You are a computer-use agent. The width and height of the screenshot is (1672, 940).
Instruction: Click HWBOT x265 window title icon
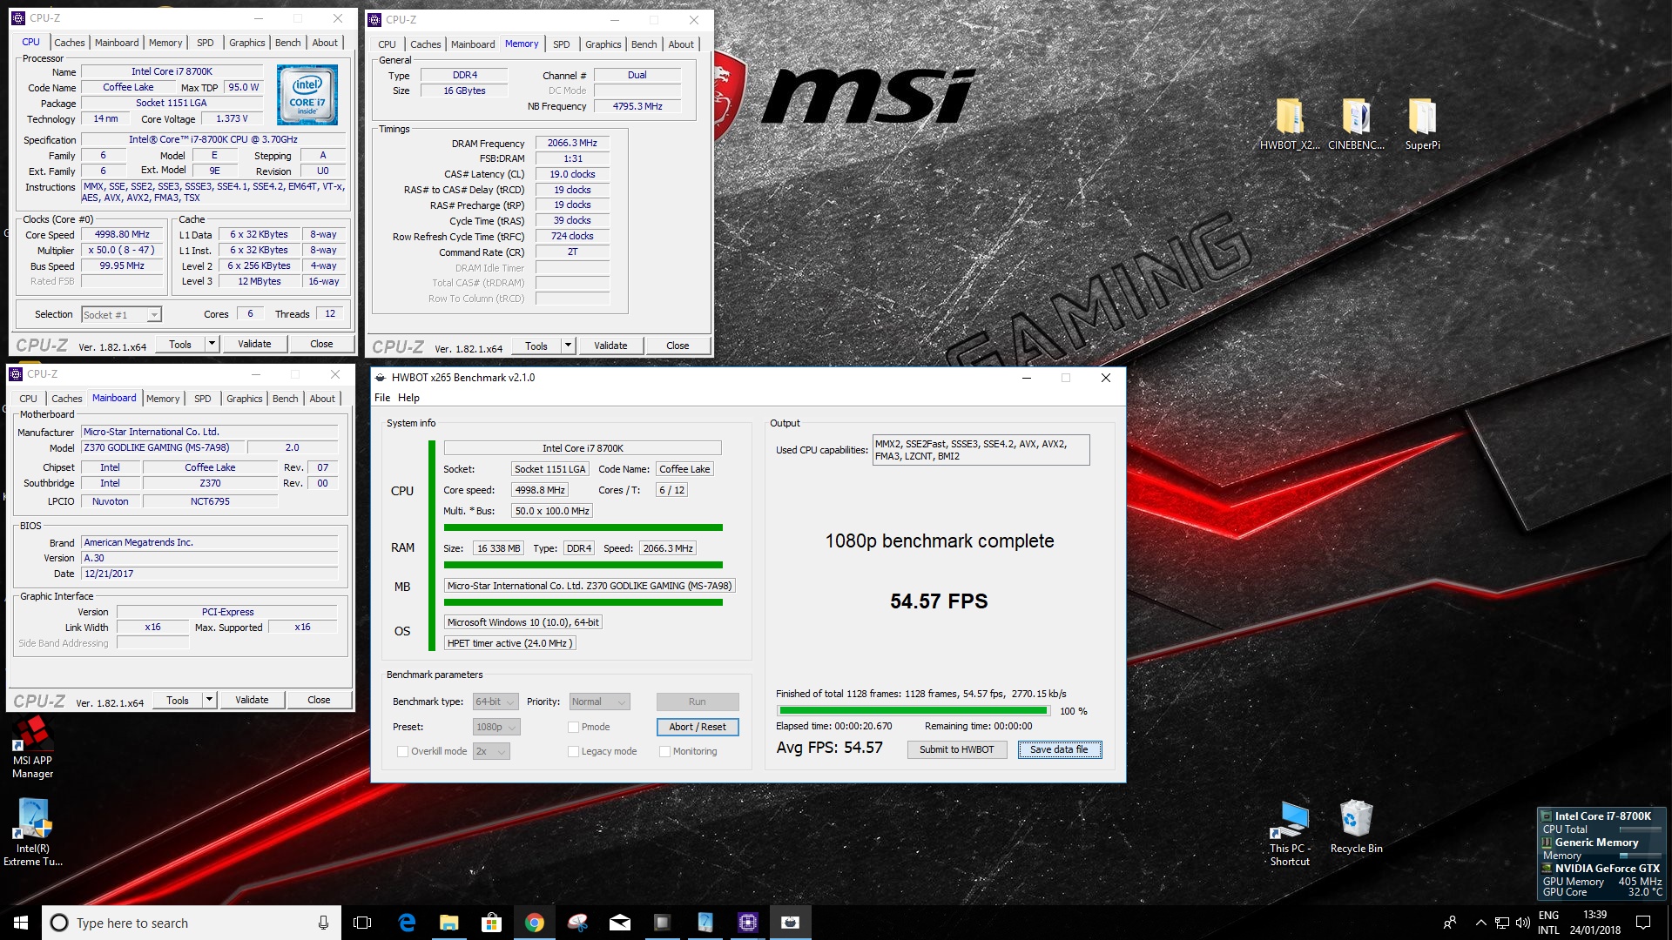[381, 378]
